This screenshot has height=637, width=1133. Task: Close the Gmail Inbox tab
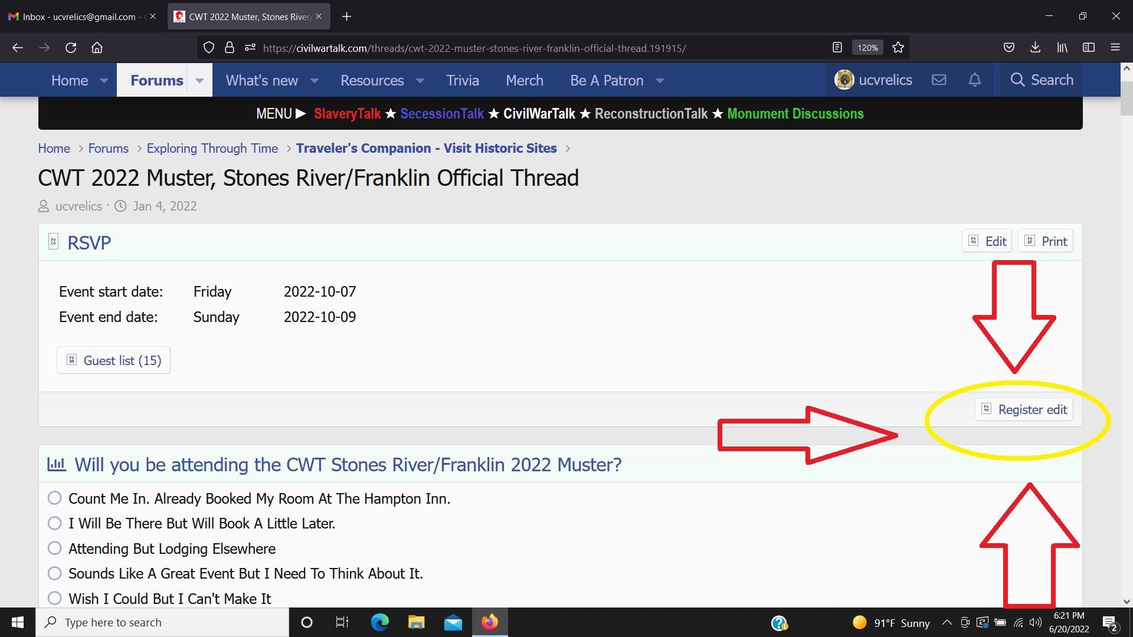pyautogui.click(x=153, y=17)
